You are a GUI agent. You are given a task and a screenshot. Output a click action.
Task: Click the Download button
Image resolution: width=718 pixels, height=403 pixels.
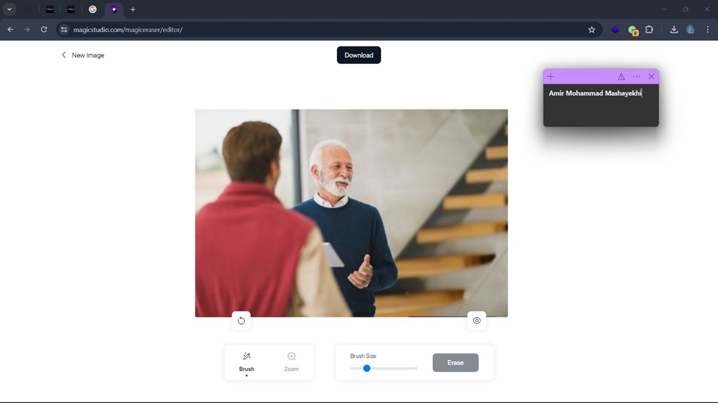[x=359, y=55]
